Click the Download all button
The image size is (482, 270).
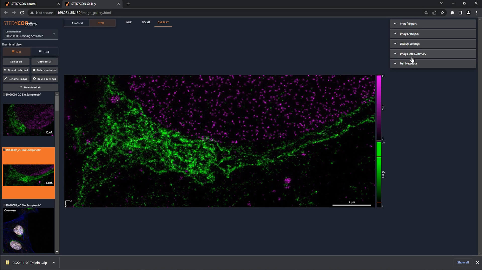30,87
